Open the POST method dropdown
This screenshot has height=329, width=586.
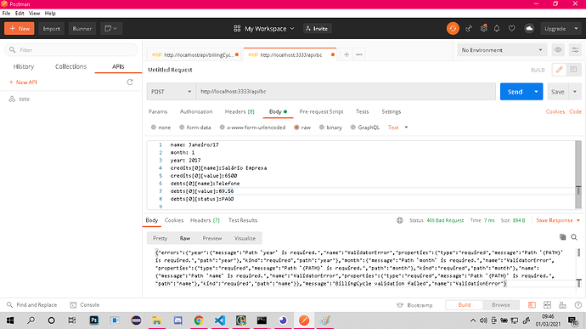click(172, 91)
